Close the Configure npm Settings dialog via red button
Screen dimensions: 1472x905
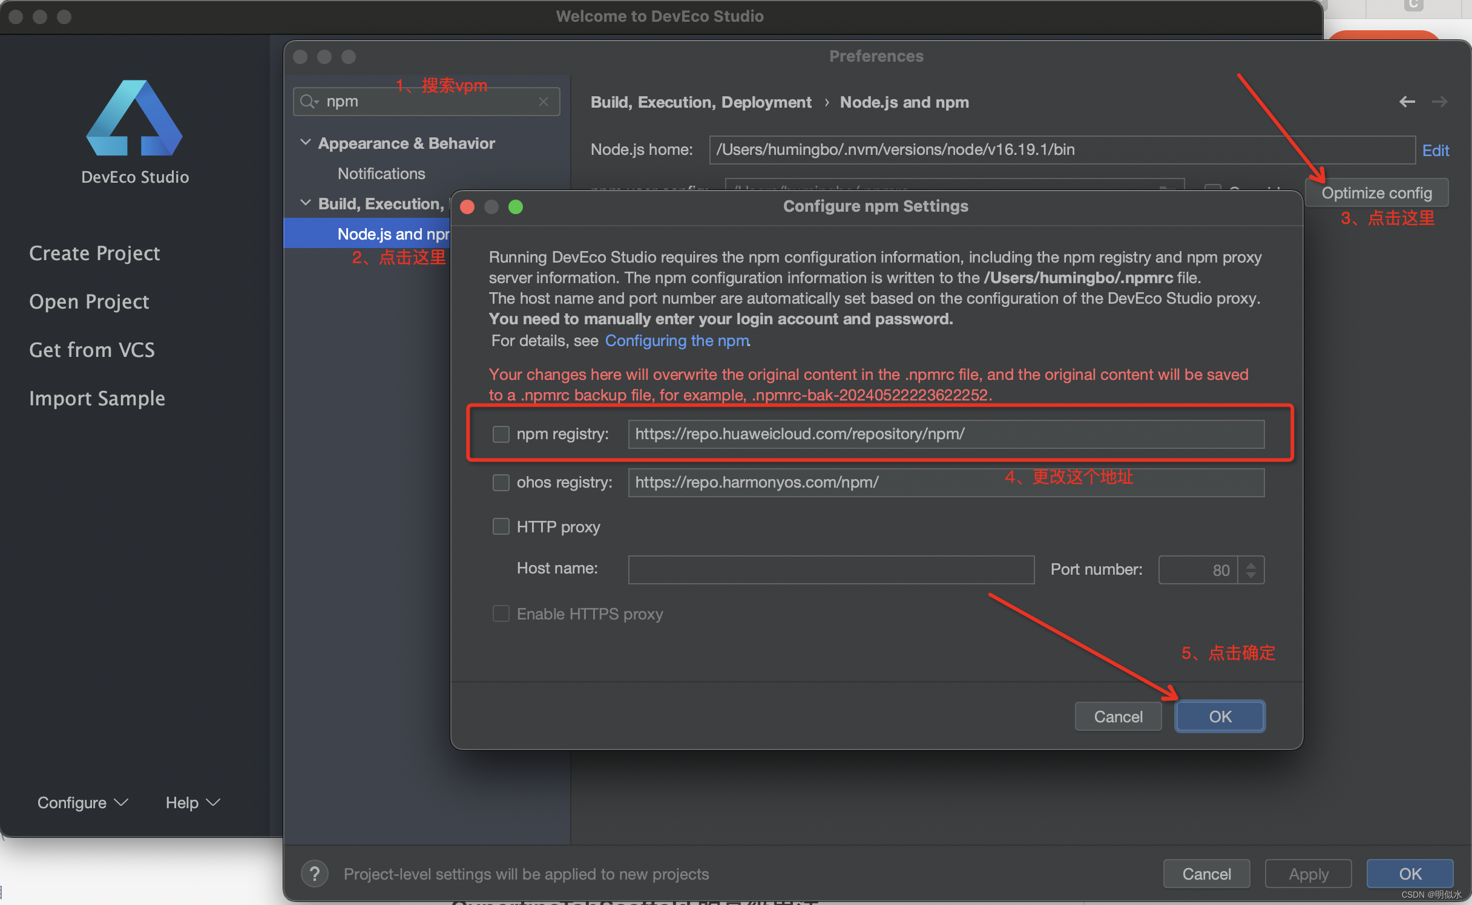467,207
